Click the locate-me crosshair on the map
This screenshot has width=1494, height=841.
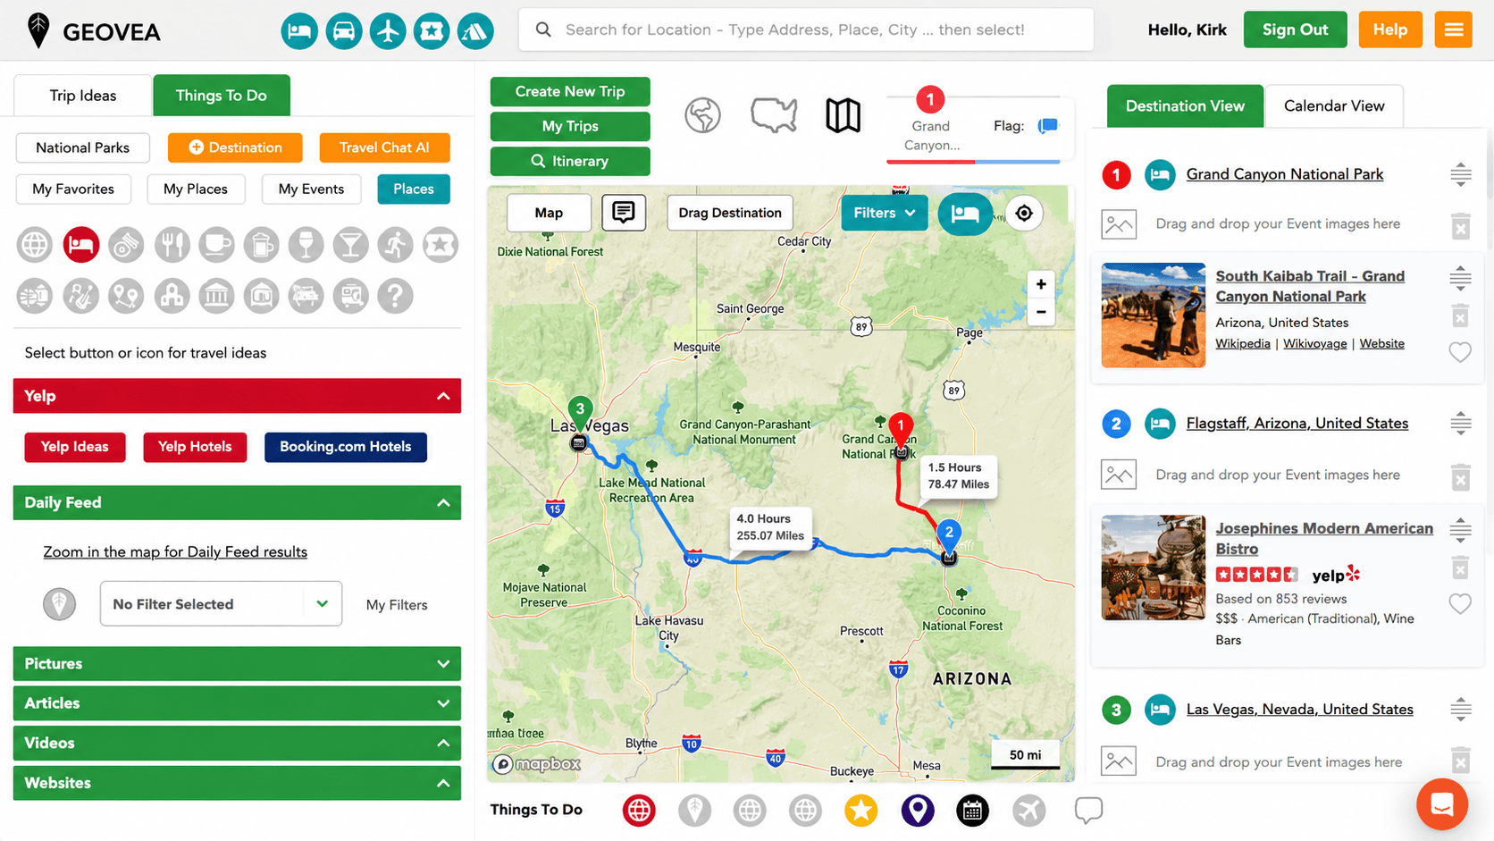[x=1024, y=213]
